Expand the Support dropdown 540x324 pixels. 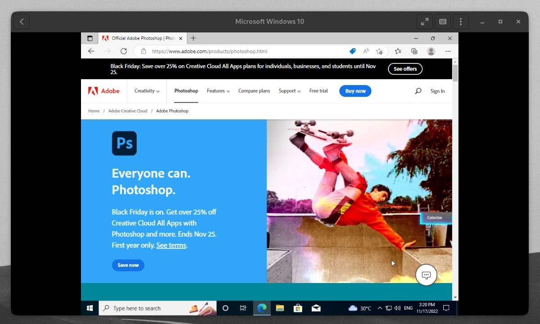pos(289,91)
